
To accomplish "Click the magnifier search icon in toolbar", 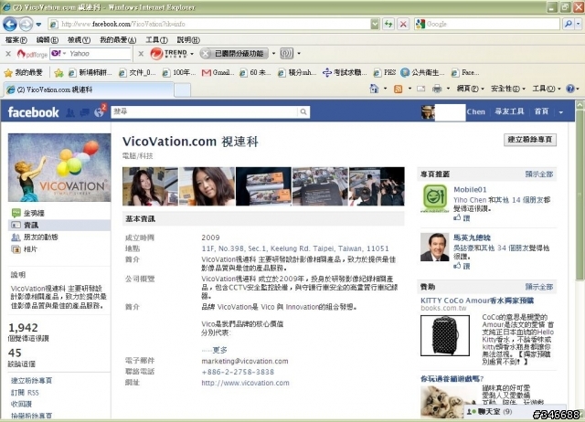I will [x=568, y=25].
